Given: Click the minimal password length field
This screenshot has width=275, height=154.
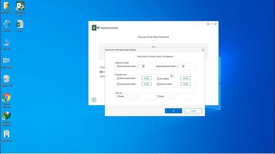Looking at the screenshot, I should 139,66.
